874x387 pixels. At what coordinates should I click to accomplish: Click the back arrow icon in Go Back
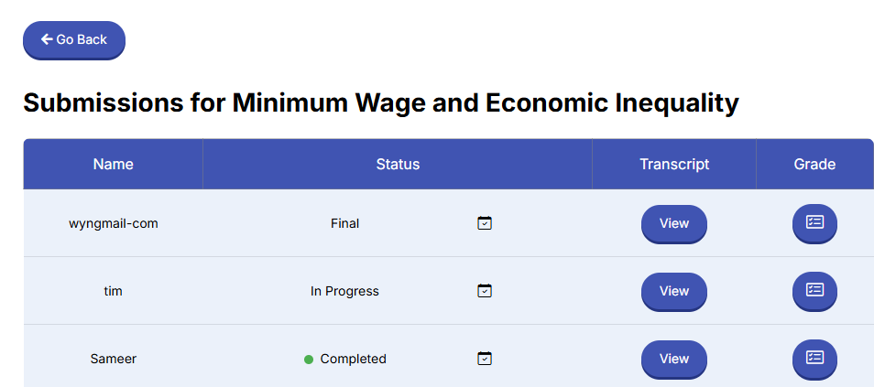[x=47, y=39]
